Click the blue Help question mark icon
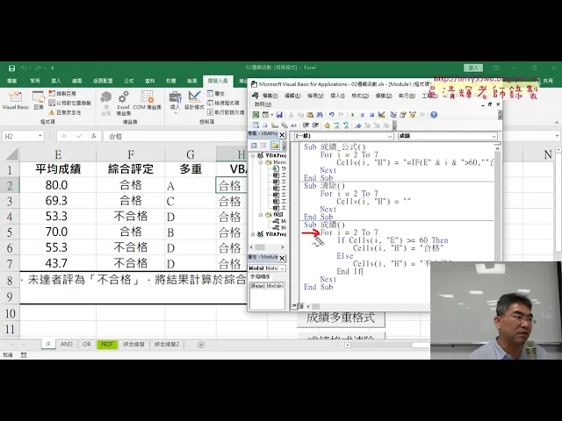562x421 pixels. [x=434, y=115]
